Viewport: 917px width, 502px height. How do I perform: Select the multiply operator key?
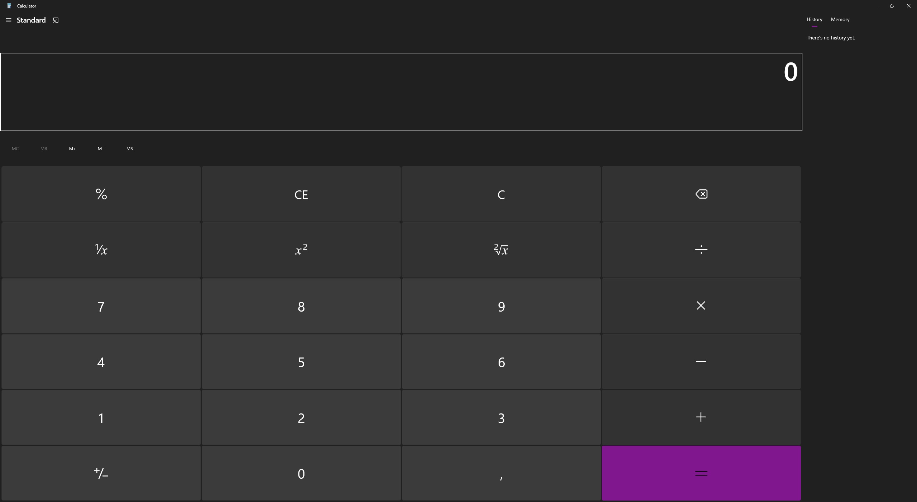[701, 306]
